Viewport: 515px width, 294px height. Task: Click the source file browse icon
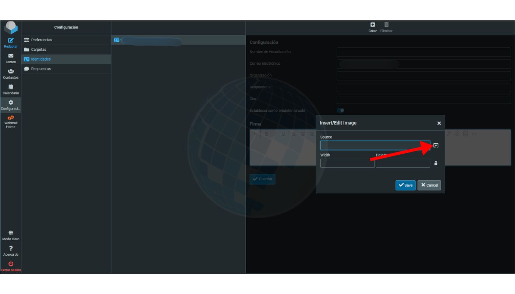(436, 146)
